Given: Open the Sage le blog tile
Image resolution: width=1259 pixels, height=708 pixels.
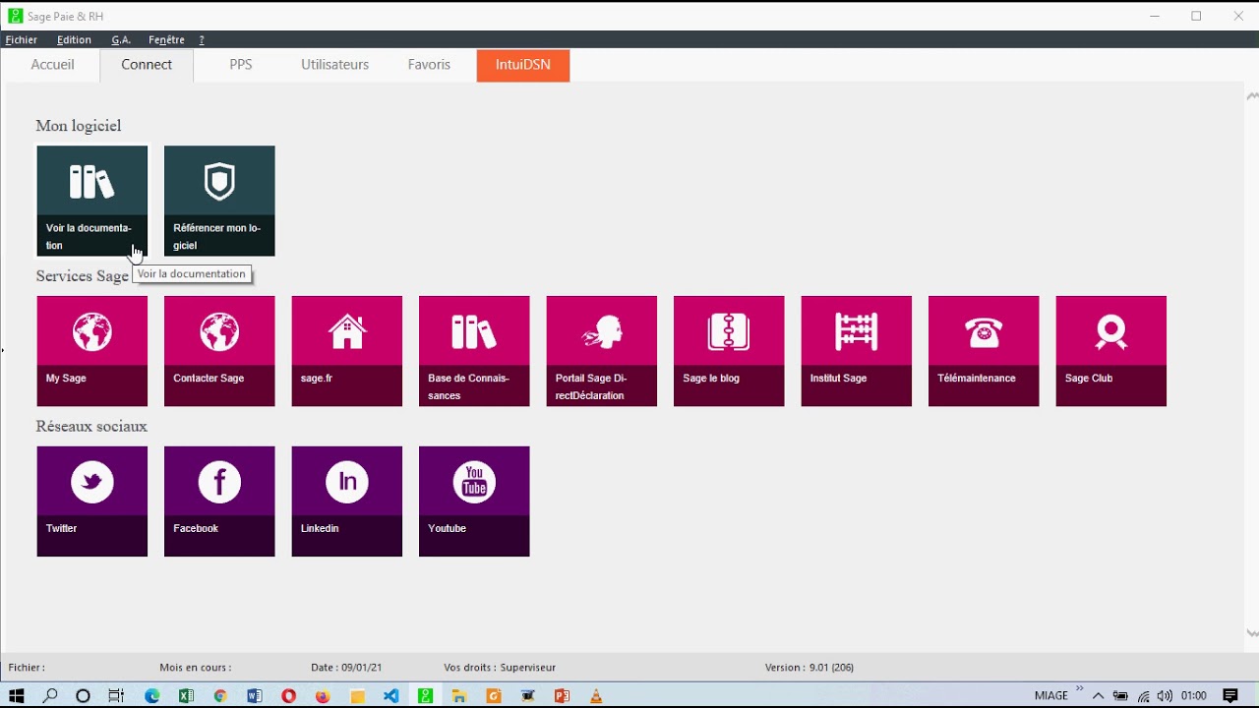Looking at the screenshot, I should coord(729,351).
